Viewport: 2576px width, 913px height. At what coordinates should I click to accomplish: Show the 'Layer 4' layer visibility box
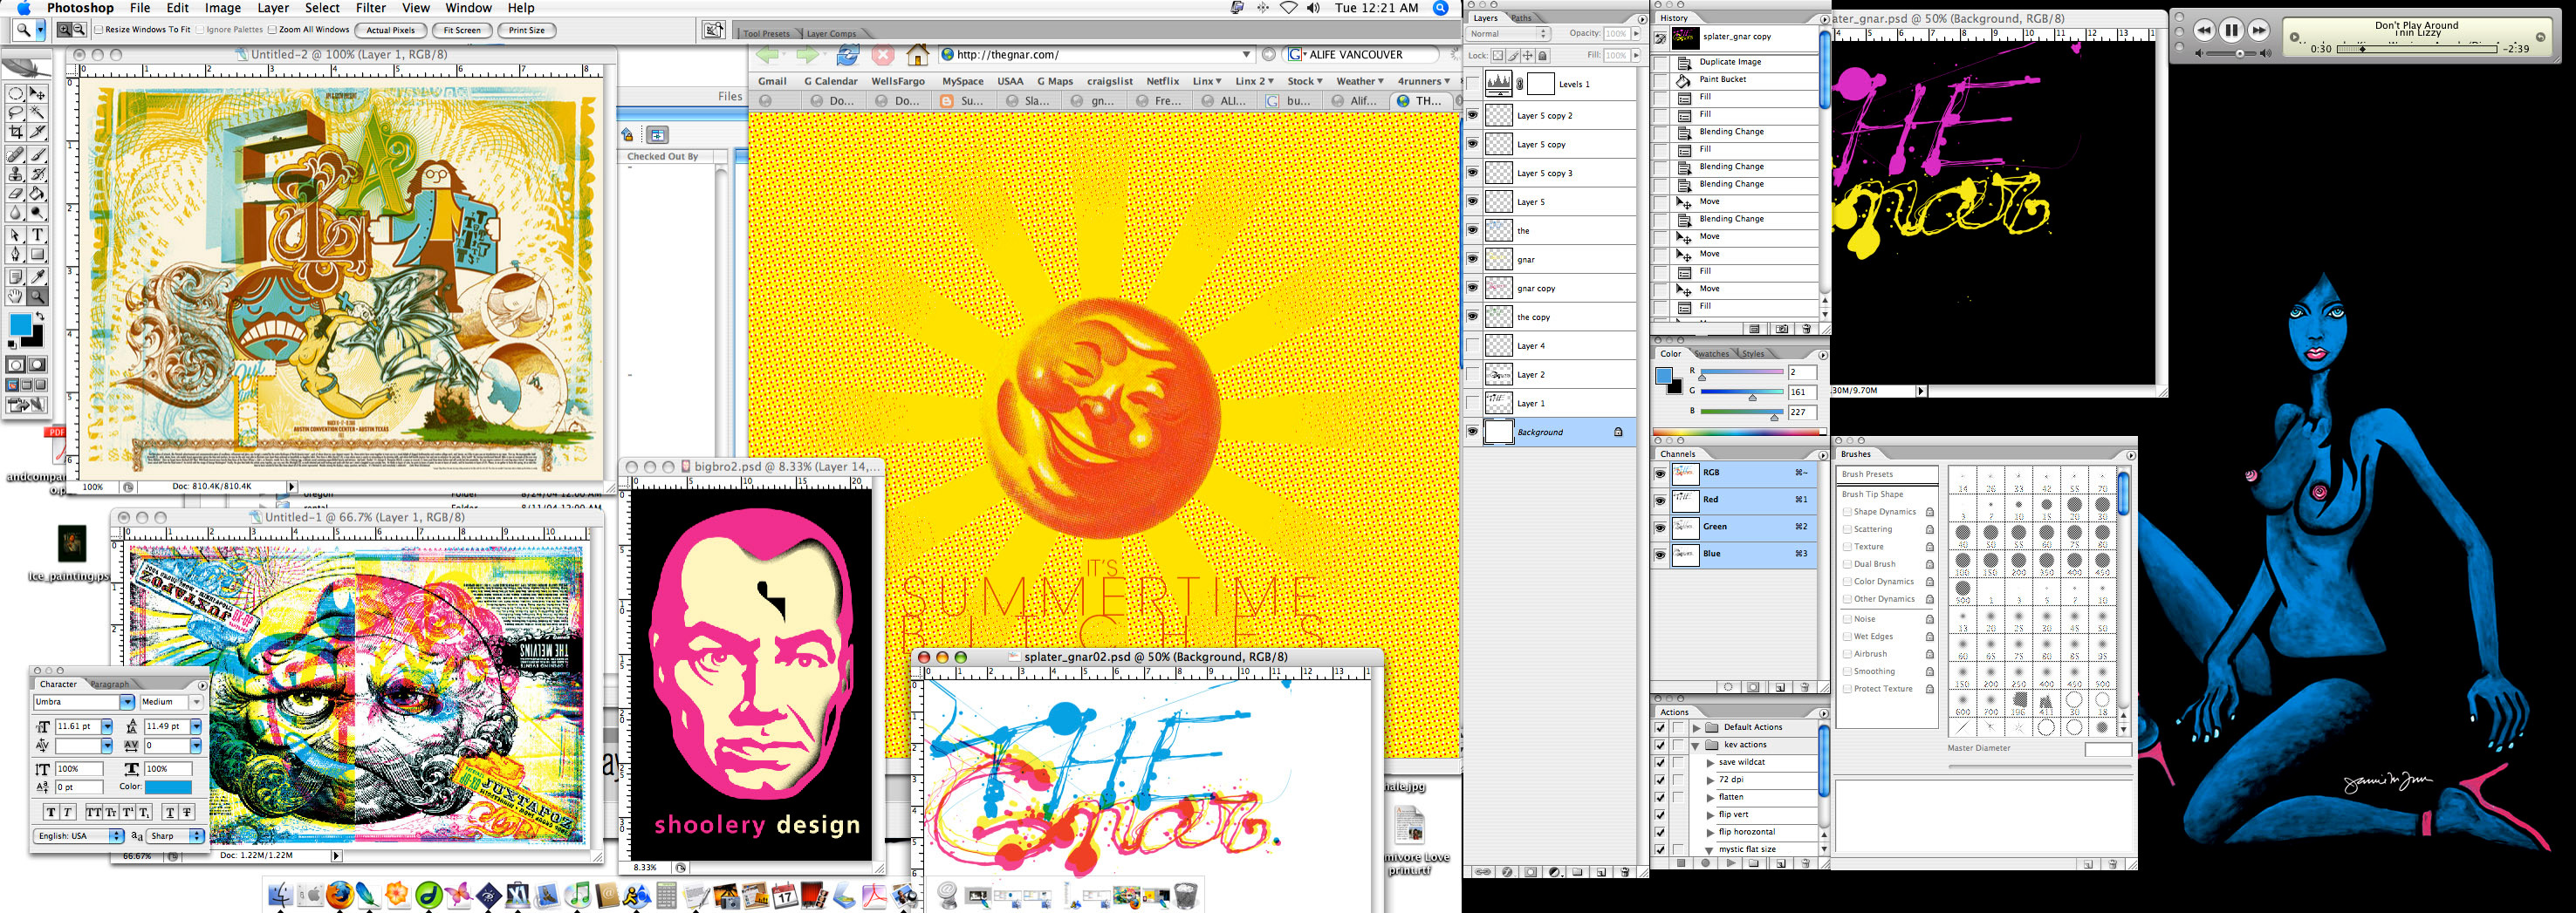[1472, 345]
